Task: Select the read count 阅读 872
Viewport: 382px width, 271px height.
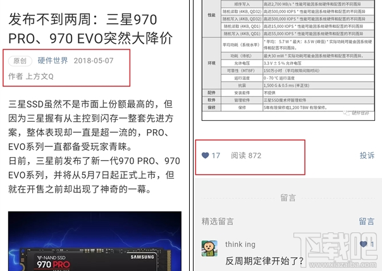Action: (x=246, y=155)
